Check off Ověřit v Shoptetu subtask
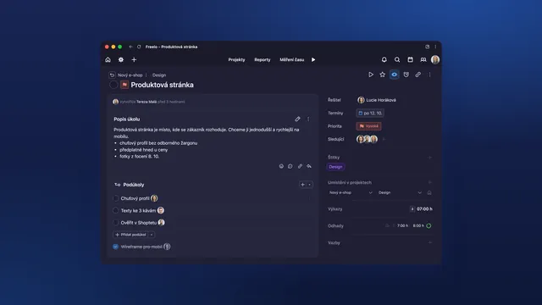 pyautogui.click(x=116, y=223)
